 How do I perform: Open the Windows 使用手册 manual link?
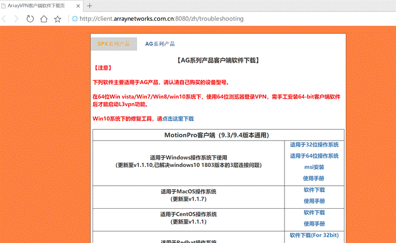click(314, 178)
